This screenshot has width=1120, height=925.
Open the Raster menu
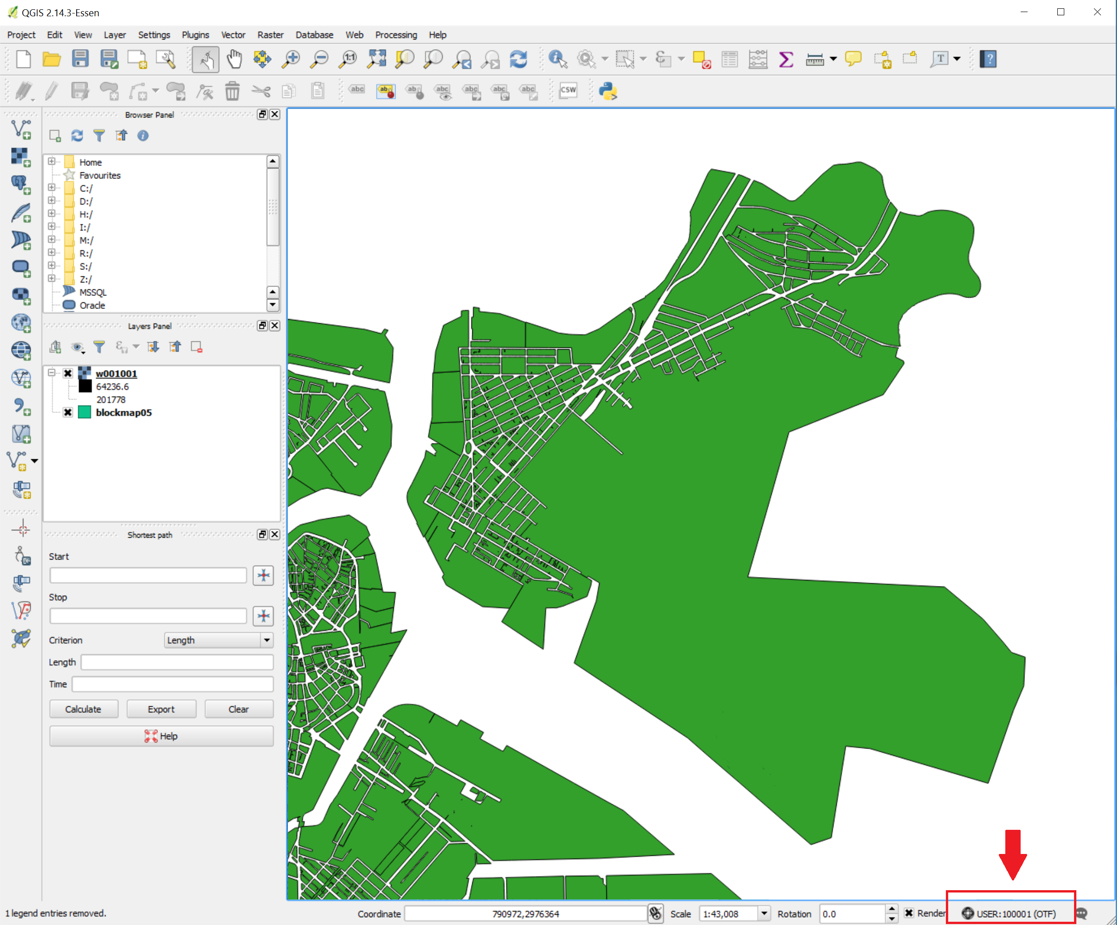click(x=270, y=35)
